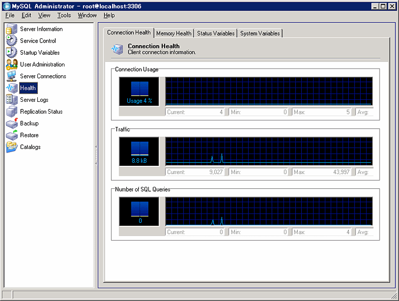Click the Startup Variables icon
The image size is (399, 301).
(12, 52)
